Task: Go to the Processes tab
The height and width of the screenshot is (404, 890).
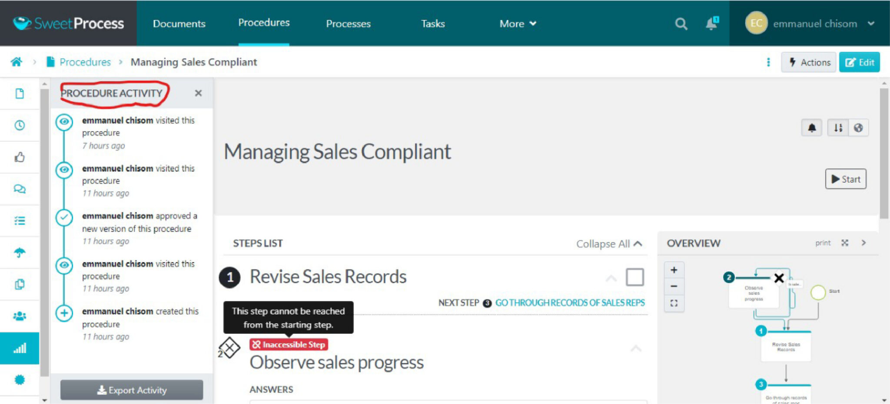Action: point(349,24)
